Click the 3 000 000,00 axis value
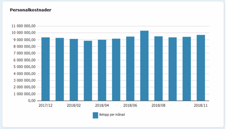This screenshot has height=129, width=226. 25,80
